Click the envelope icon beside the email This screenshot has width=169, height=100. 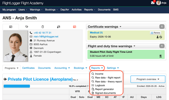point(31,37)
